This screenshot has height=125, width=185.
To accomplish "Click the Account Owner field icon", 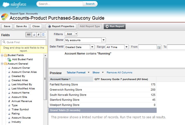I will (x=9, y=68).
